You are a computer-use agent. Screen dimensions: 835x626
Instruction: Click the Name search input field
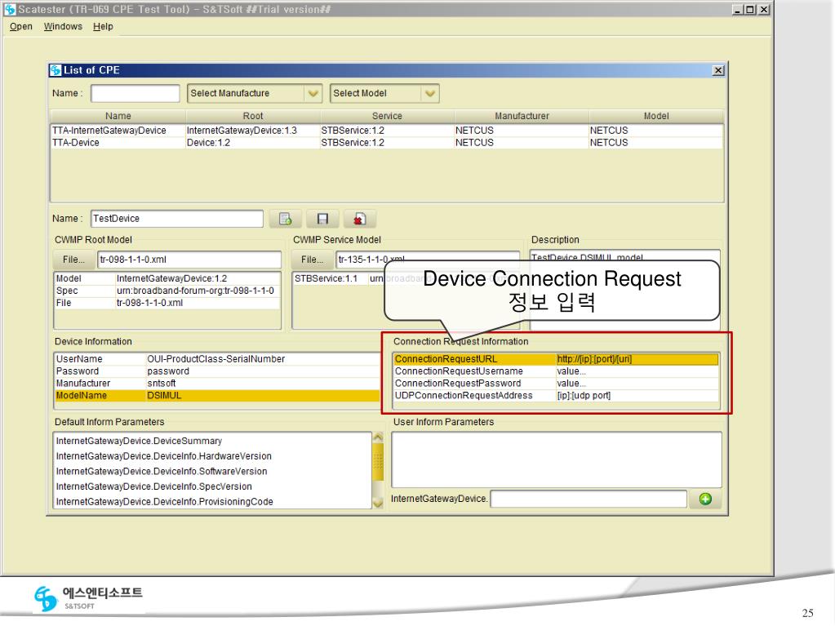[x=135, y=93]
